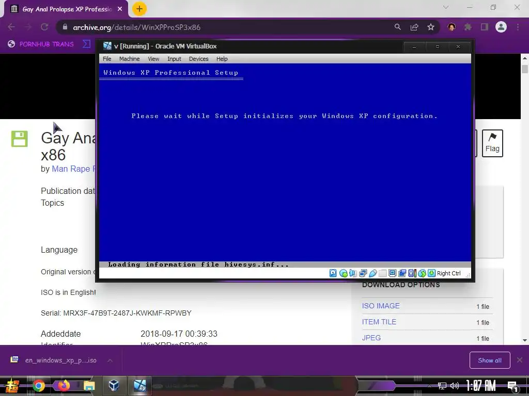Click the green floppy disk software icon
This screenshot has height=396, width=529.
[20, 139]
